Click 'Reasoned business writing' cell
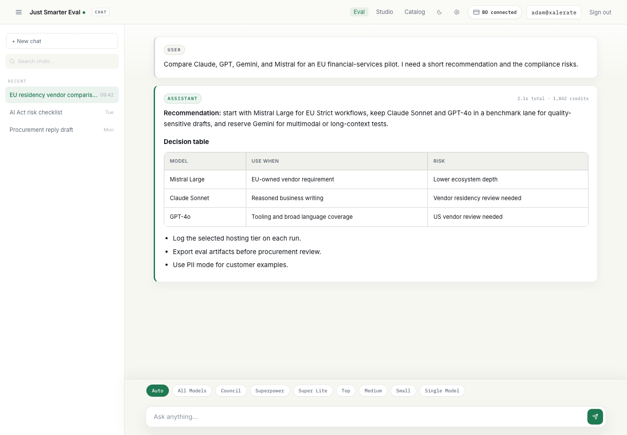The height and width of the screenshot is (435, 627). tap(337, 198)
